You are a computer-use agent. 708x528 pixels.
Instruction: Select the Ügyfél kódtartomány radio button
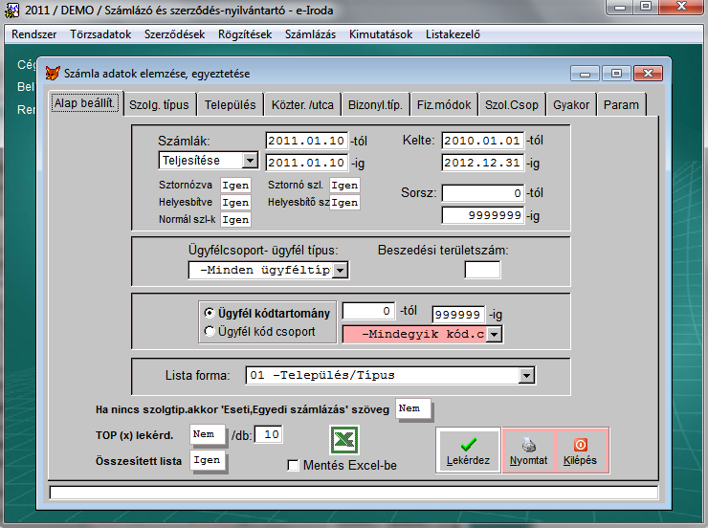click(x=210, y=313)
